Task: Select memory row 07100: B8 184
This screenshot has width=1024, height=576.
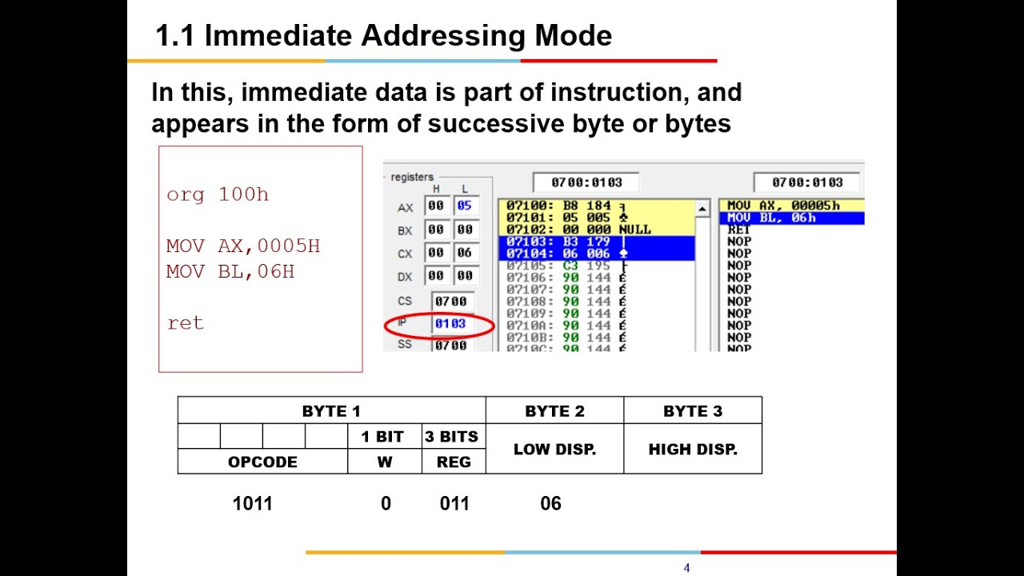Action: point(596,206)
